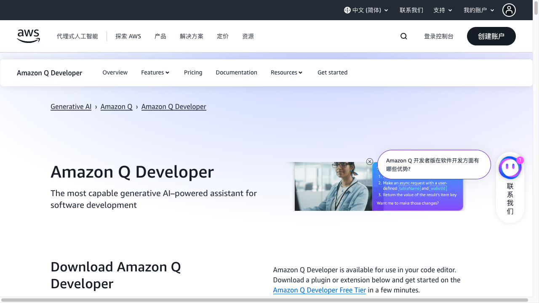Open the 我的账户 dropdown
This screenshot has width=539, height=303.
(479, 10)
